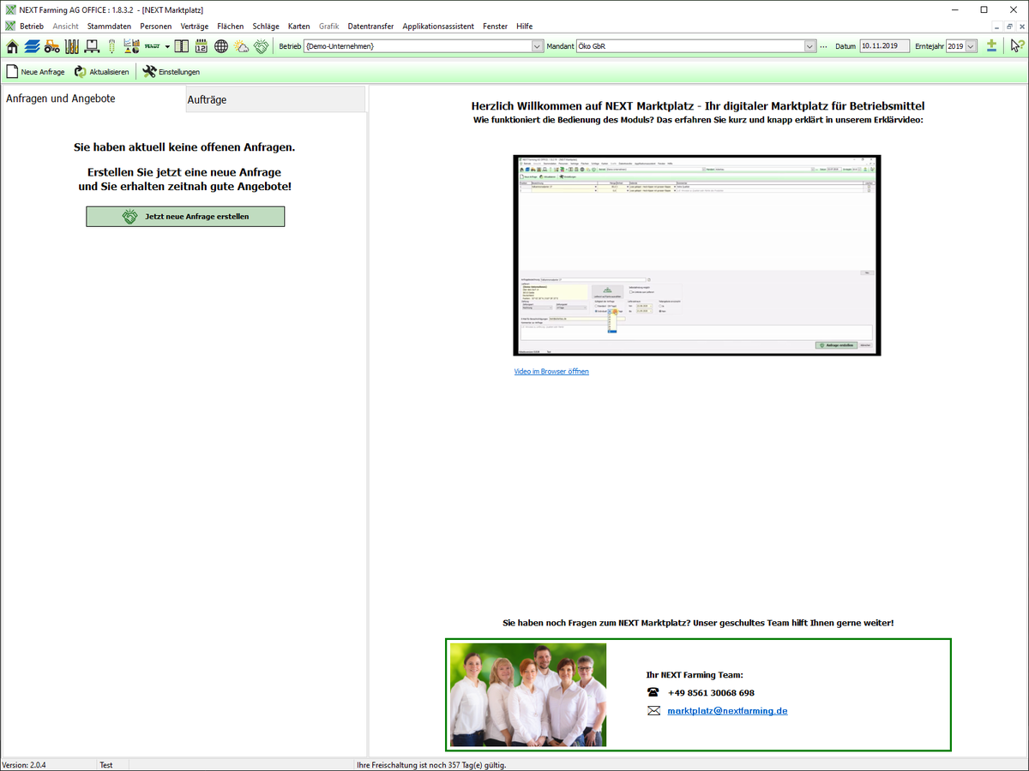Screen dimensions: 1029x771
Task: Open the Datentransfer menu
Action: coord(370,27)
